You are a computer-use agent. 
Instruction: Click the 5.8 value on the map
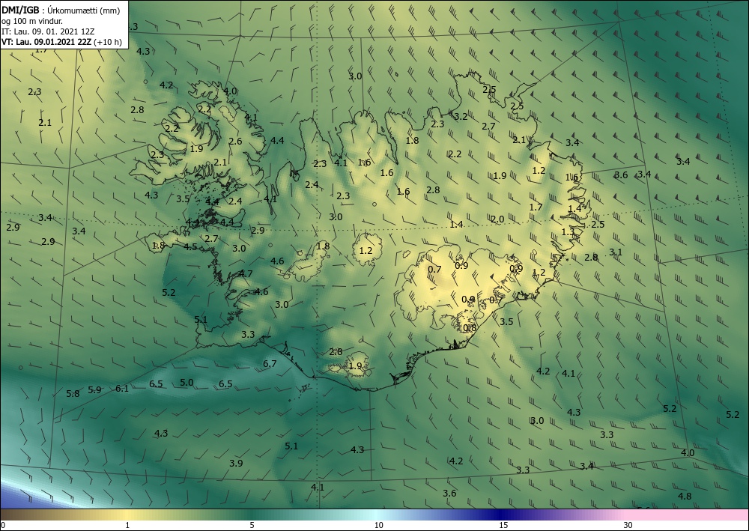pos(73,394)
